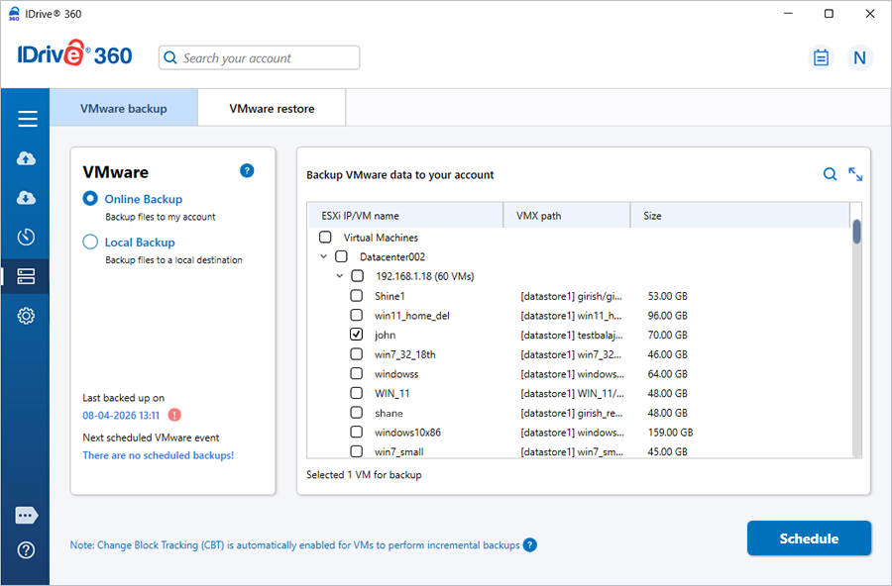Click the win7_small VM name

tap(398, 451)
